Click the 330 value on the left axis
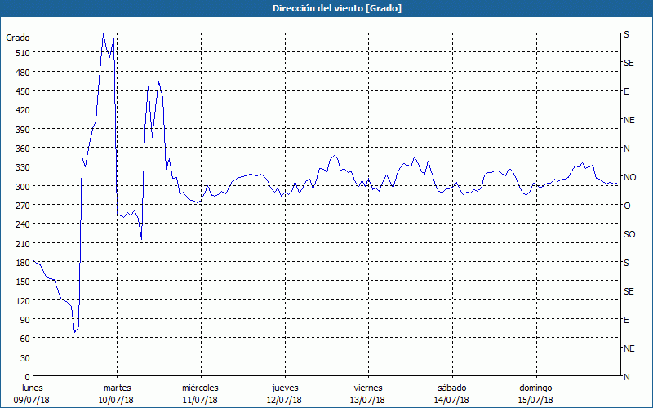The image size is (653, 408). click(23, 167)
